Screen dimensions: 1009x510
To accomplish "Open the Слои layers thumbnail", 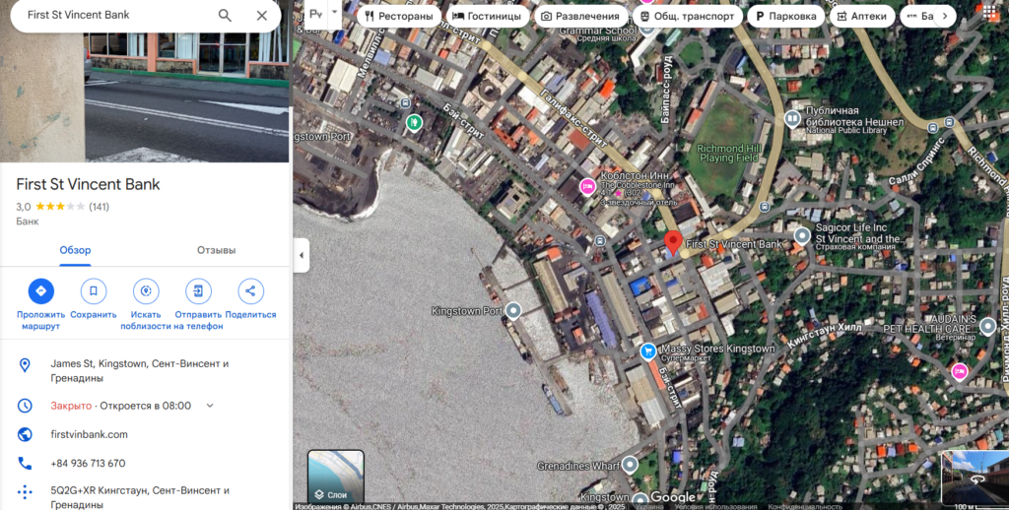I will (336, 478).
